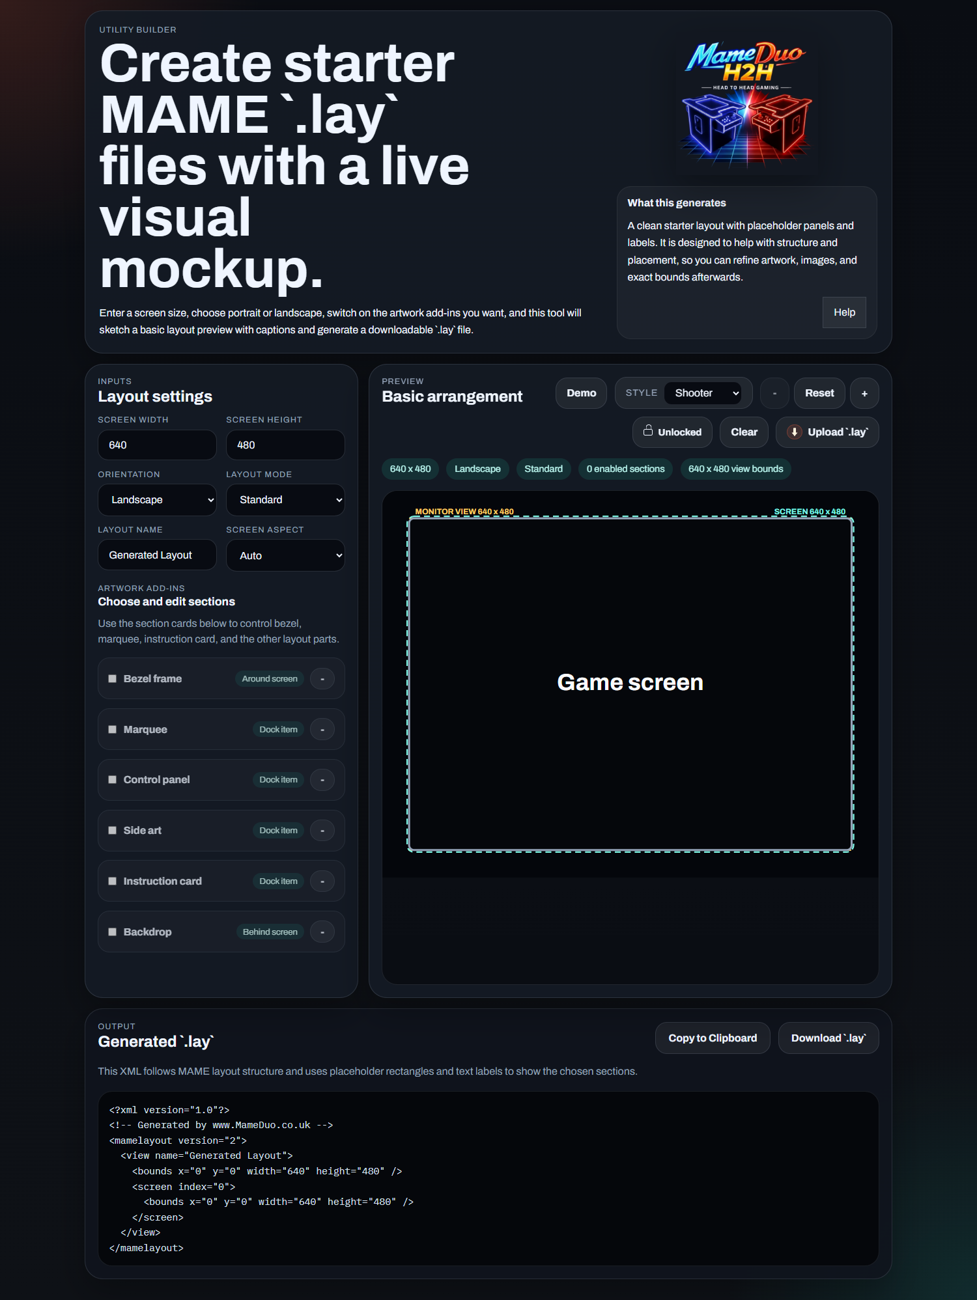Enable the Bezel frame checkbox
This screenshot has width=977, height=1300.
click(112, 678)
